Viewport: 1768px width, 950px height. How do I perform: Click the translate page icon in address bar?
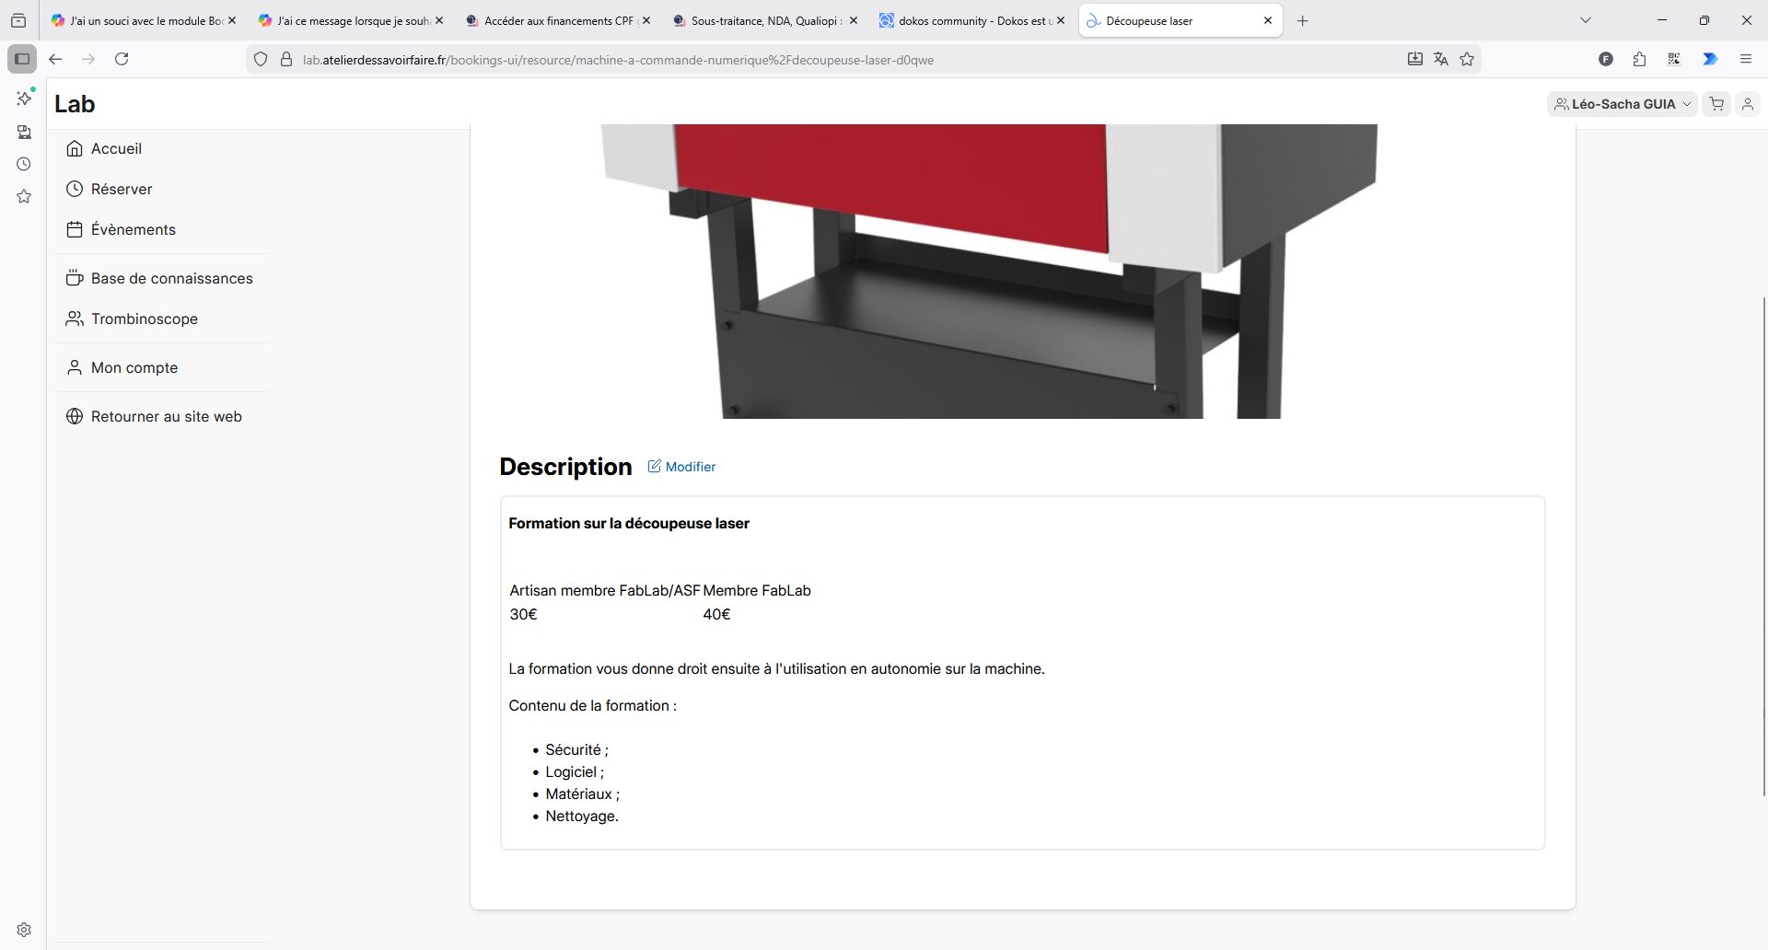1441,59
